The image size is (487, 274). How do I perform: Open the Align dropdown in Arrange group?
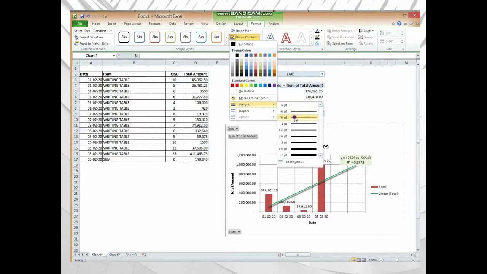click(366, 31)
